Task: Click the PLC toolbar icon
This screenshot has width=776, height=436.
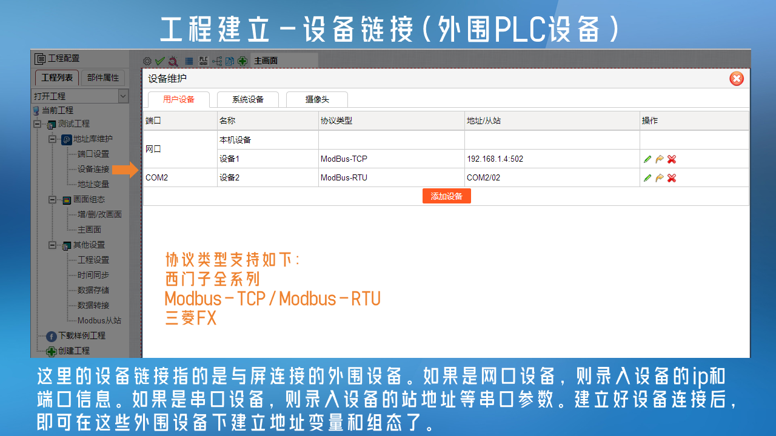Action: point(204,61)
